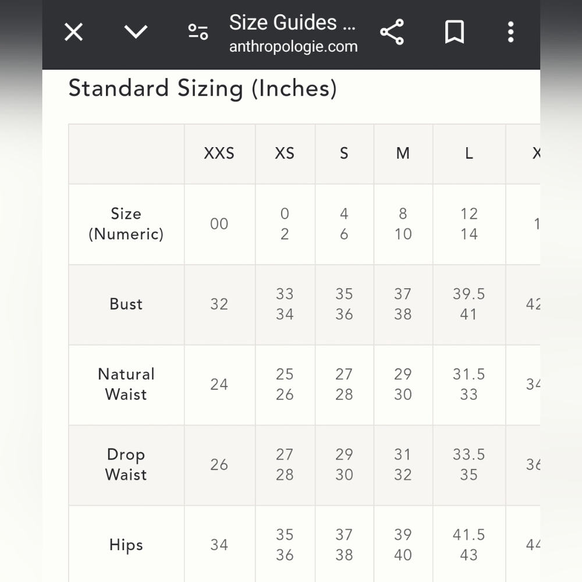Open the three-dot overflow menu

point(511,32)
